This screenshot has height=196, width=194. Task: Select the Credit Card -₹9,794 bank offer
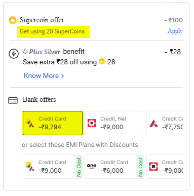(53, 123)
